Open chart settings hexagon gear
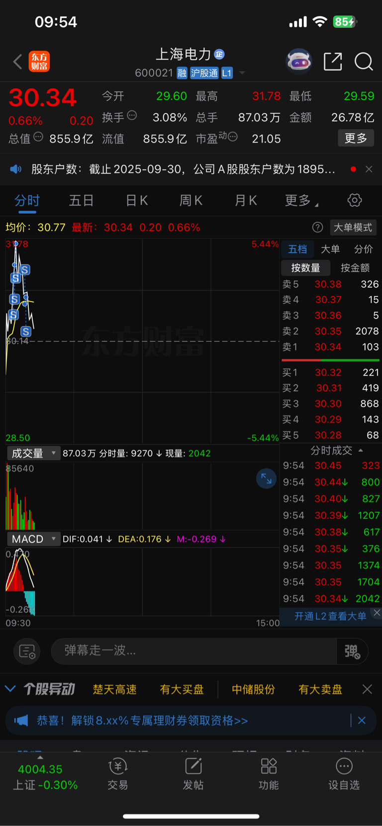Image resolution: width=382 pixels, height=826 pixels. tap(355, 200)
